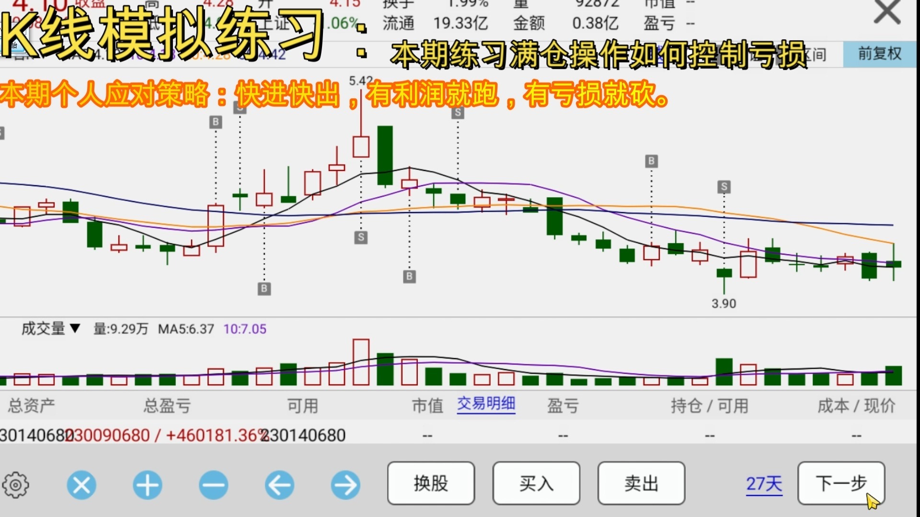Screen dimensions: 920x517
Task: Zoom out using the blue minus icon
Action: (x=214, y=484)
